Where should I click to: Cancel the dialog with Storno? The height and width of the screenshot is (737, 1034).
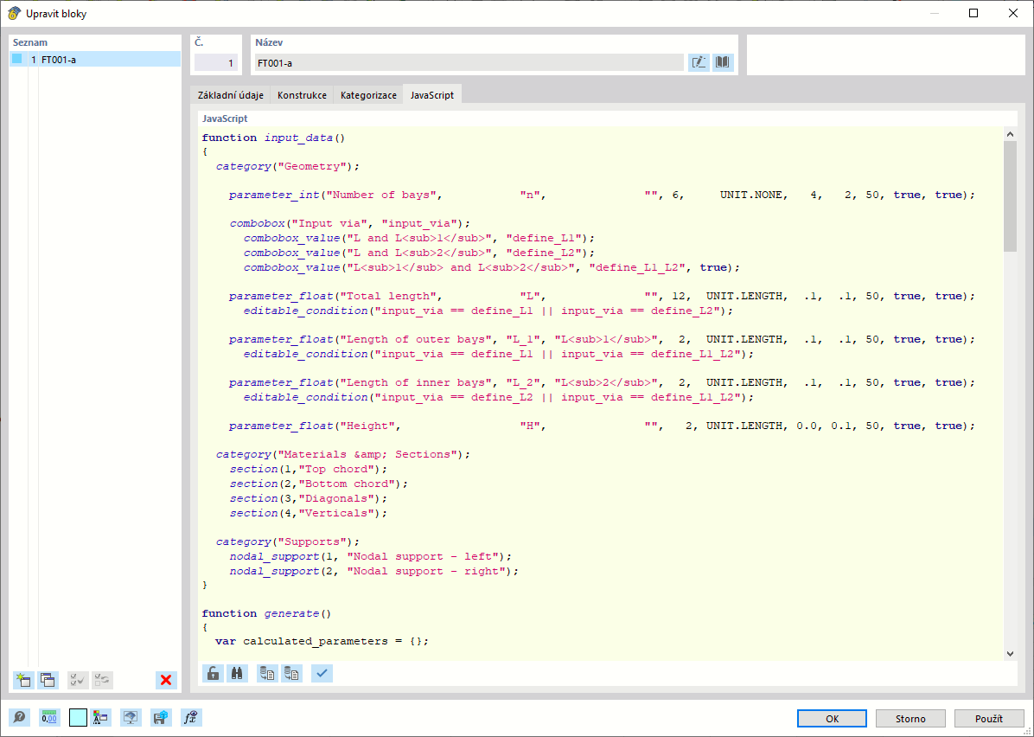point(910,719)
